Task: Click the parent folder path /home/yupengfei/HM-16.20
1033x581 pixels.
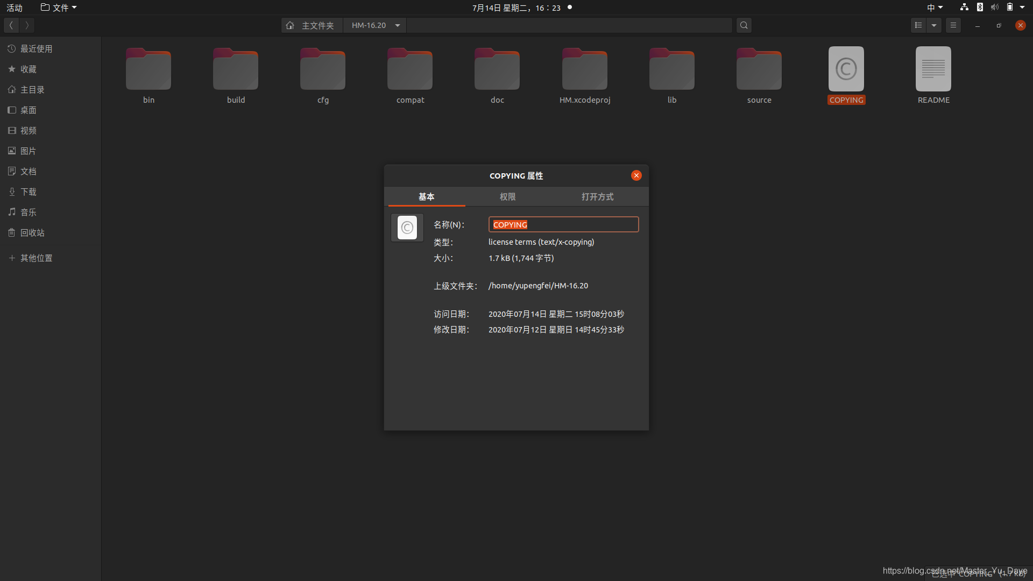Action: click(x=538, y=286)
